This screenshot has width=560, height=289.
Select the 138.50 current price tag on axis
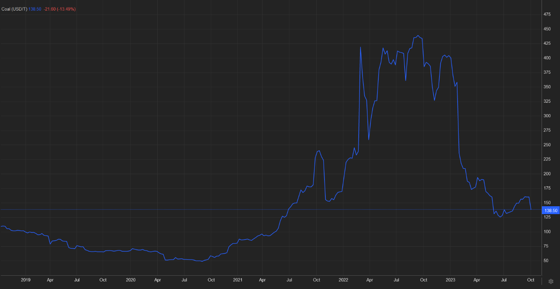(550, 211)
